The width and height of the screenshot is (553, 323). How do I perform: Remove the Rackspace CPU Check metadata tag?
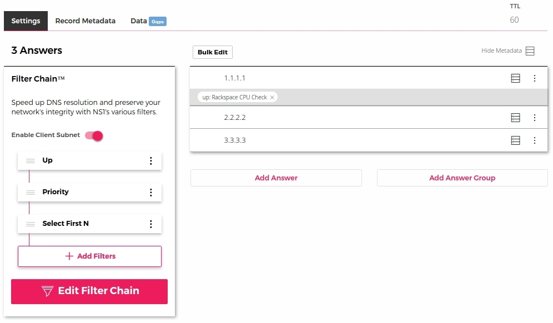272,97
